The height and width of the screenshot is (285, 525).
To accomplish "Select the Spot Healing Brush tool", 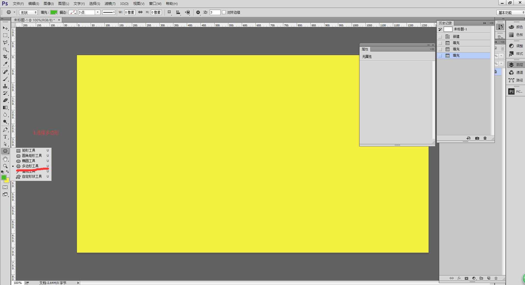I will (5, 72).
